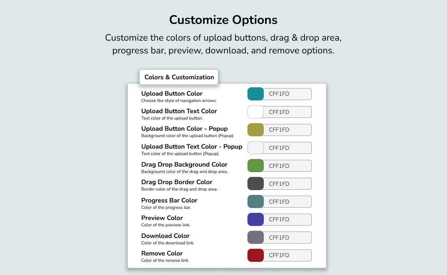
Task: Select the purple Preview Color swatch
Action: pyautogui.click(x=255, y=220)
